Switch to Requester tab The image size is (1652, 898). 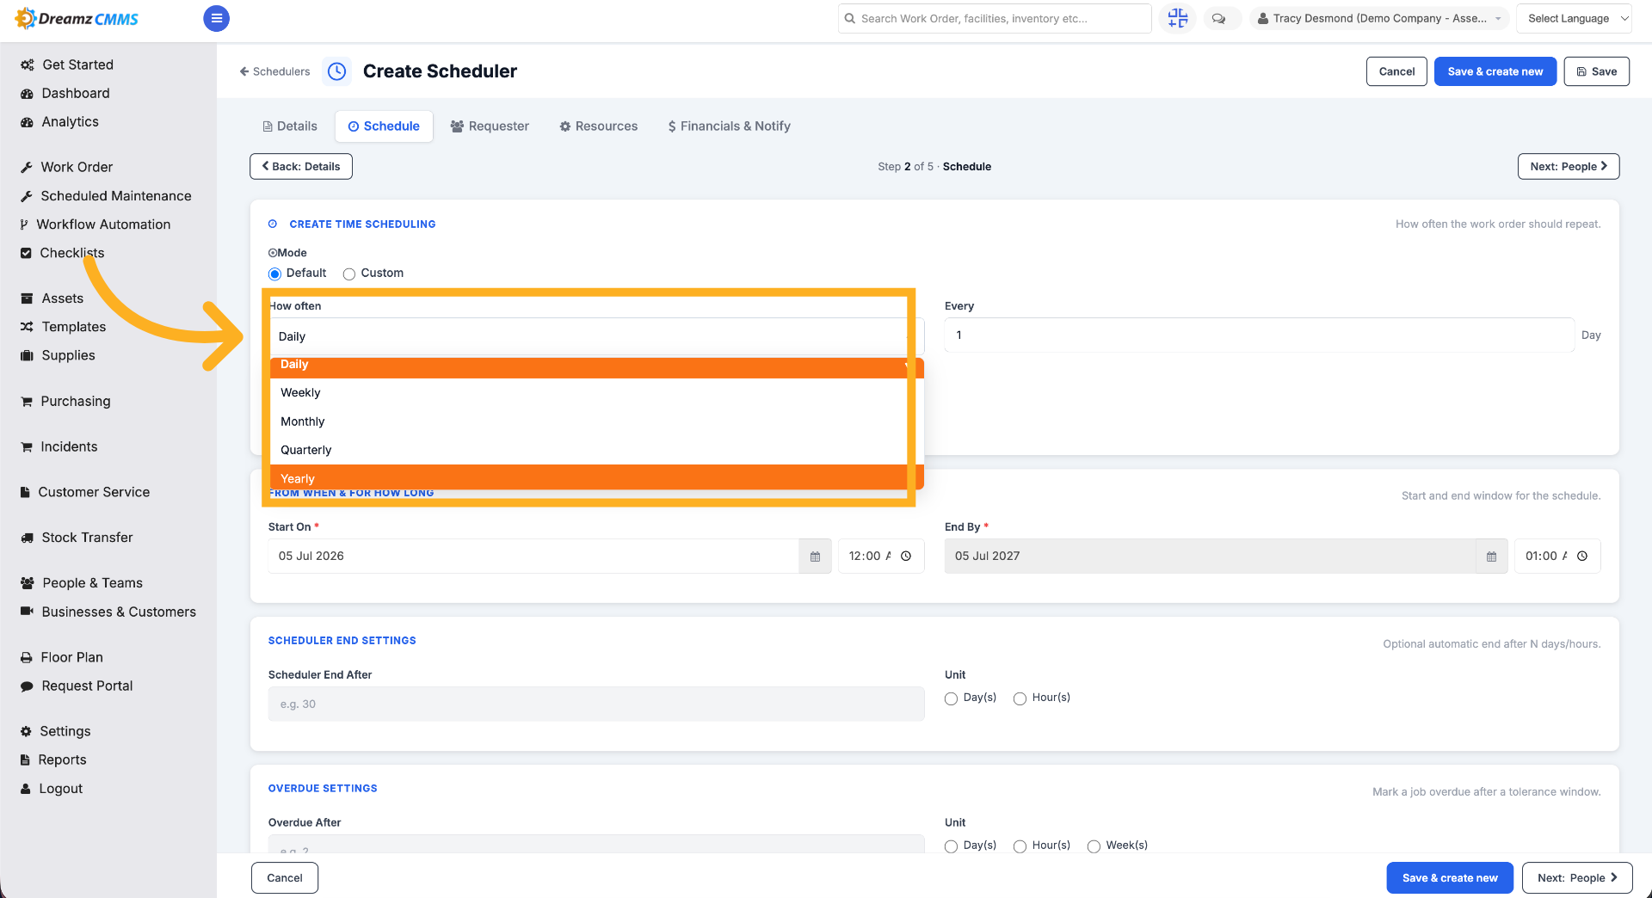490,126
